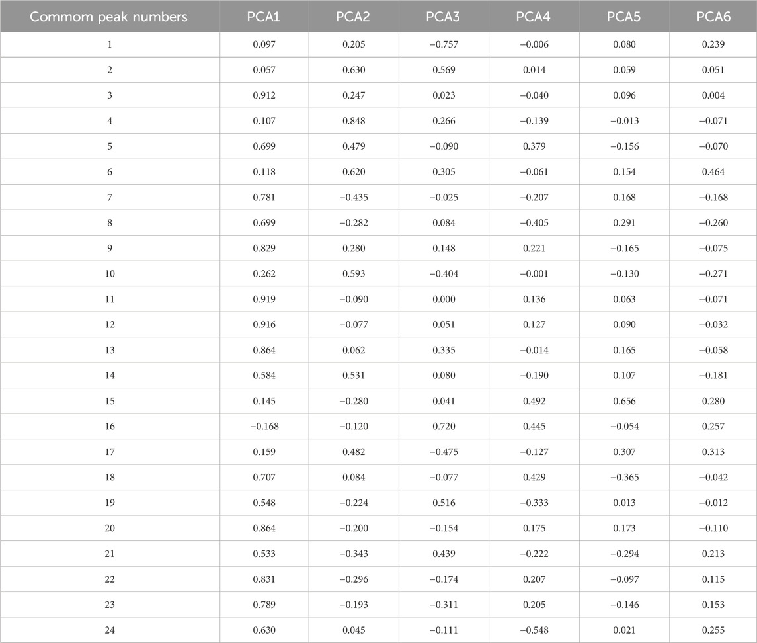Click the "Commom peak numbers" column header
Screen dimensions: 757x643
(x=110, y=16)
